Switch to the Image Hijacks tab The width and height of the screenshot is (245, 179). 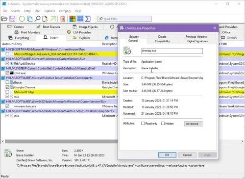pos(85,27)
